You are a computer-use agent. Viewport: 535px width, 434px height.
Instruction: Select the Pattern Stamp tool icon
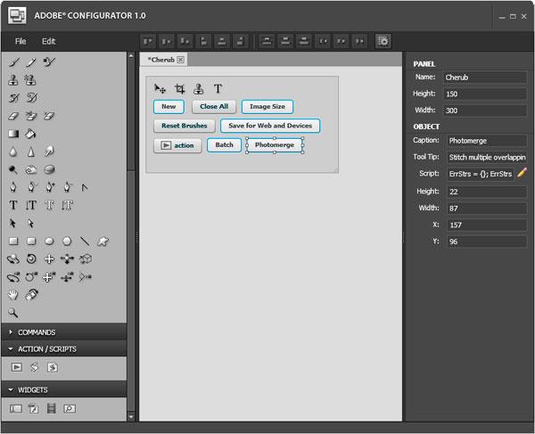point(30,80)
